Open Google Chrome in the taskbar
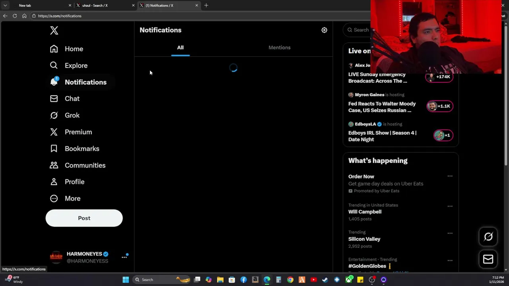The height and width of the screenshot is (286, 509). tap(290, 280)
